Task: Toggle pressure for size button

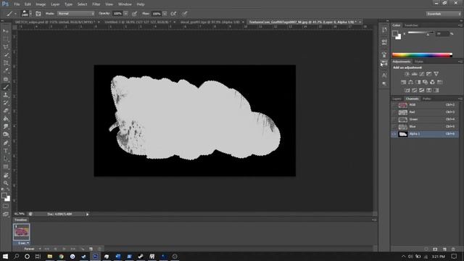Action: point(185,14)
